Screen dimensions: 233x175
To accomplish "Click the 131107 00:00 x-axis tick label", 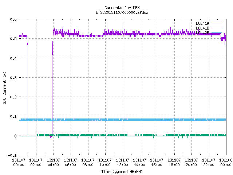I will (19, 162).
